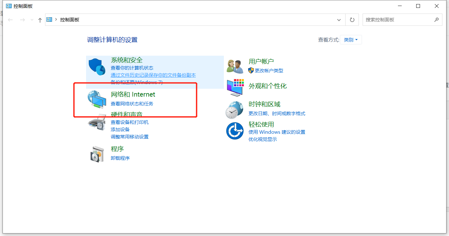Click the 程序 disc box icon
Screen dimensions: 449x236
[97, 154]
